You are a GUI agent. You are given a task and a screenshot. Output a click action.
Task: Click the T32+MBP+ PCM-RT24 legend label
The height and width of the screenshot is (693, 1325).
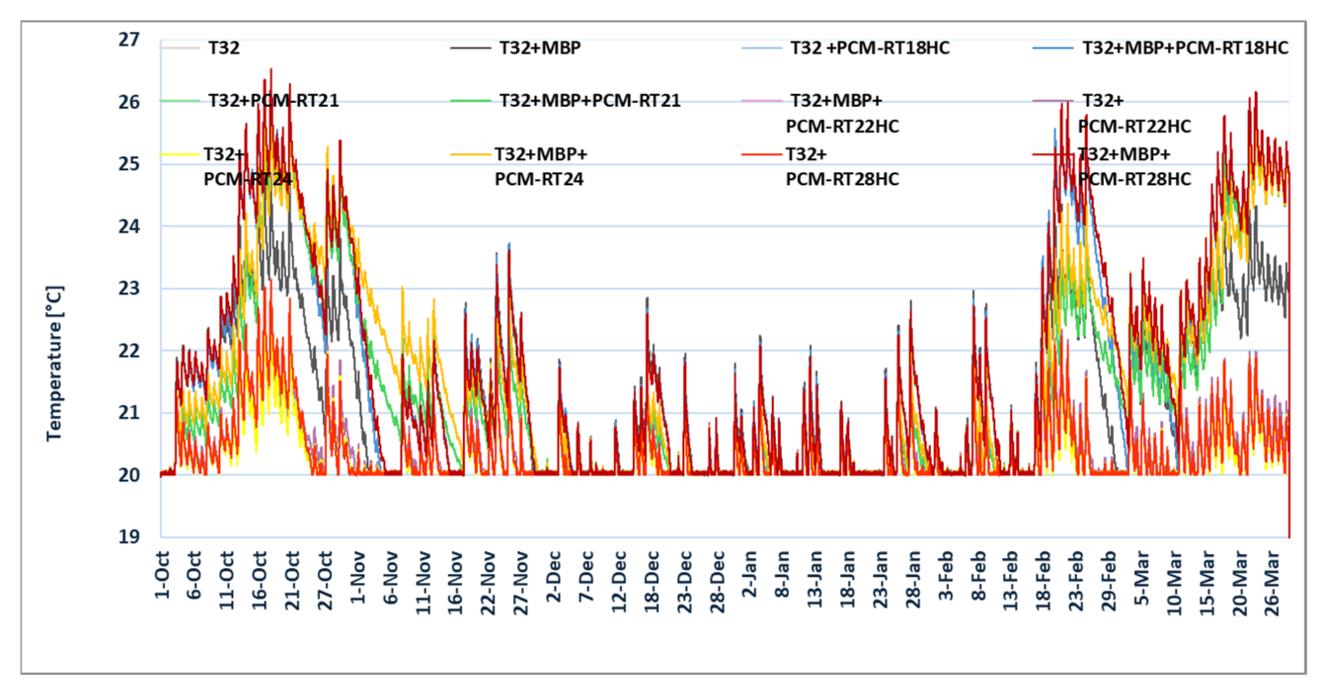coord(541,167)
